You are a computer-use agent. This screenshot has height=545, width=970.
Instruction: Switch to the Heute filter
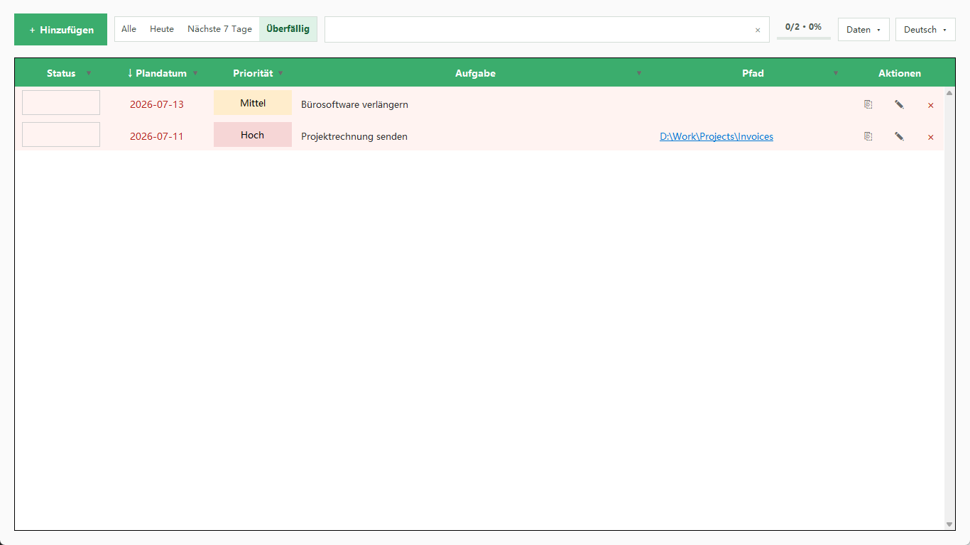162,29
